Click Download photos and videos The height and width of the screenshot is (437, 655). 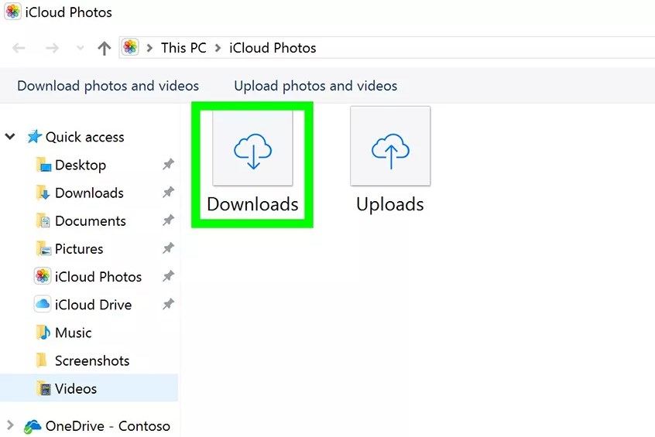point(108,86)
